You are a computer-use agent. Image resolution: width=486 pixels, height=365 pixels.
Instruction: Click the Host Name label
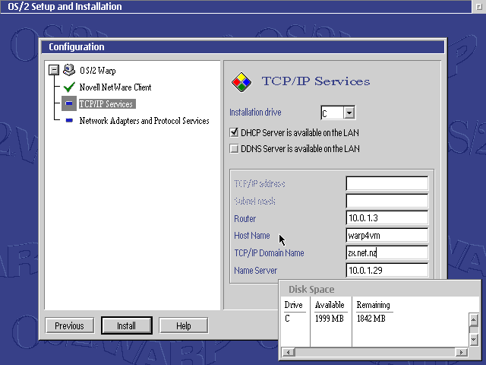pos(252,236)
